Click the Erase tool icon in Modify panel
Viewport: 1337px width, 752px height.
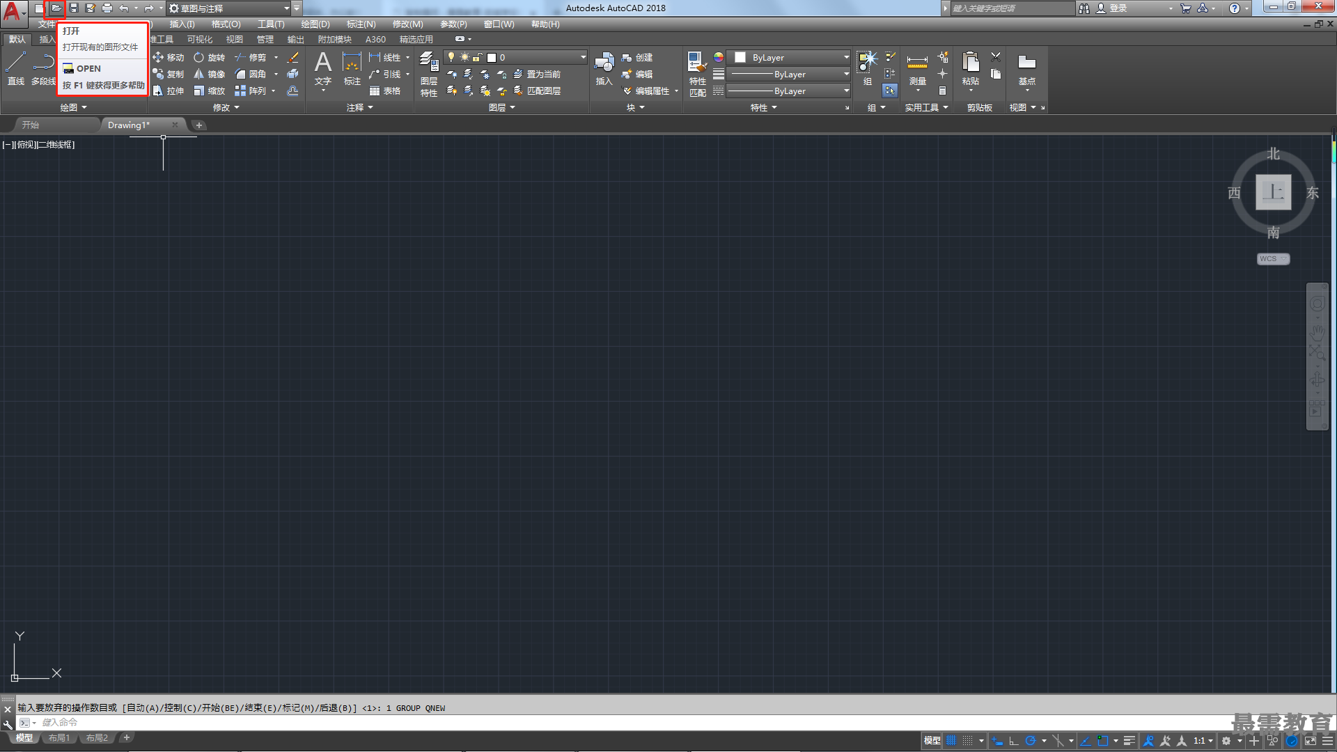(x=293, y=58)
